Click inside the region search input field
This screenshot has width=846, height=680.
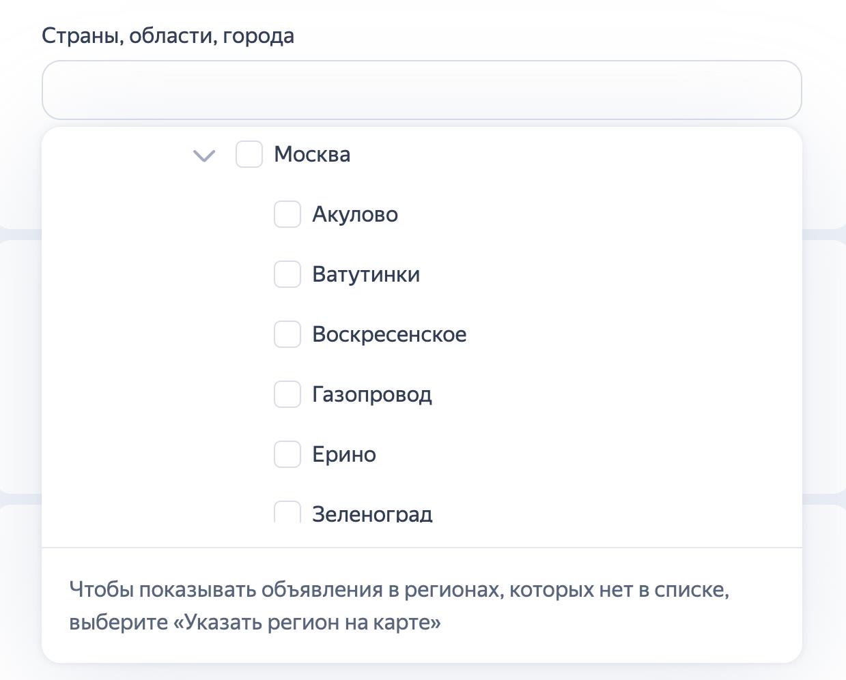tap(421, 89)
